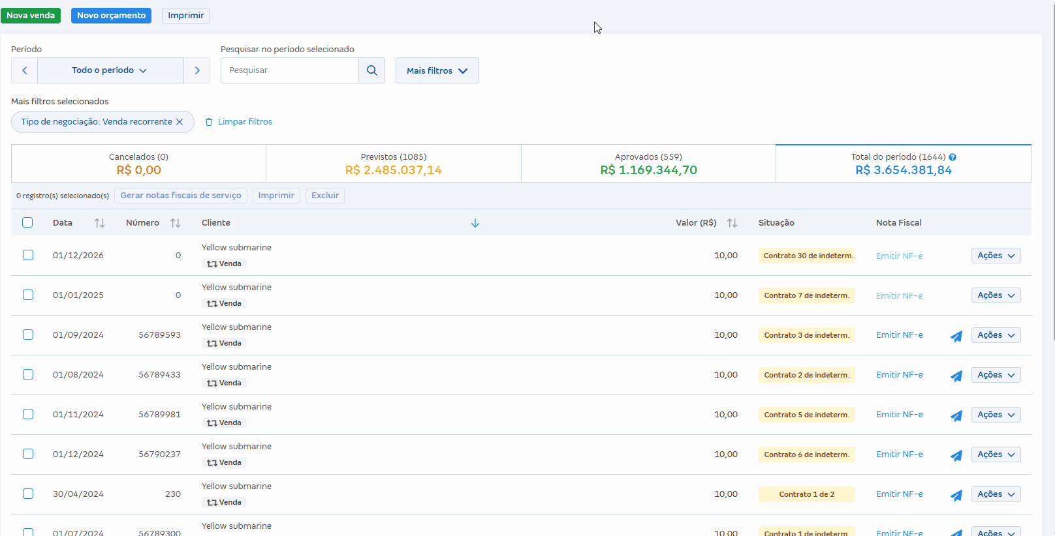Image resolution: width=1055 pixels, height=536 pixels.
Task: Click the Excluir button
Action: pos(325,196)
